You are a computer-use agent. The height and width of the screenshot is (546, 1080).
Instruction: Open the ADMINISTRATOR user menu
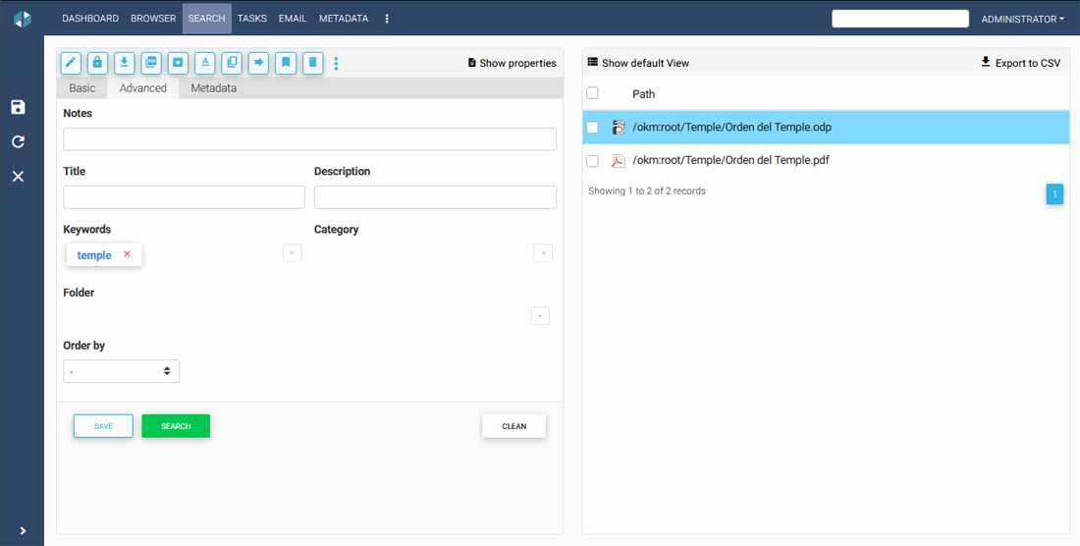(1022, 19)
